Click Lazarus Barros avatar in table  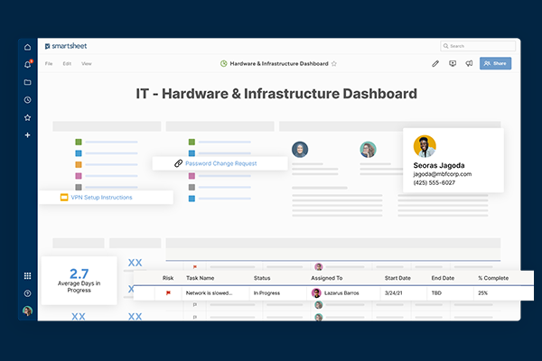[x=316, y=293]
